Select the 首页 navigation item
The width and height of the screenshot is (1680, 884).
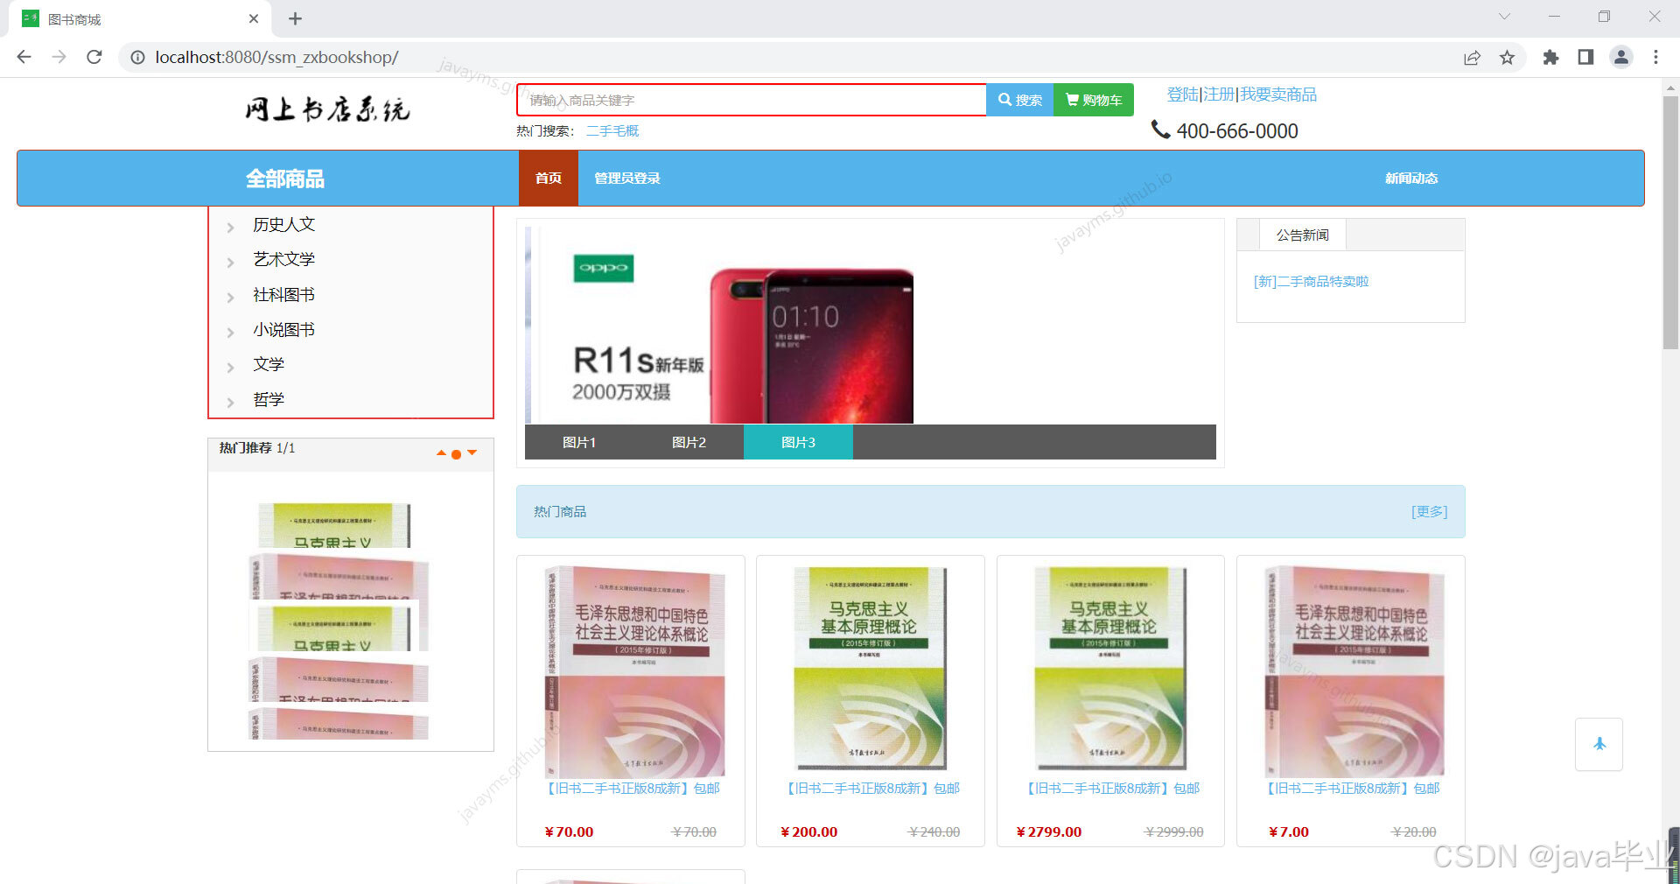coord(549,179)
